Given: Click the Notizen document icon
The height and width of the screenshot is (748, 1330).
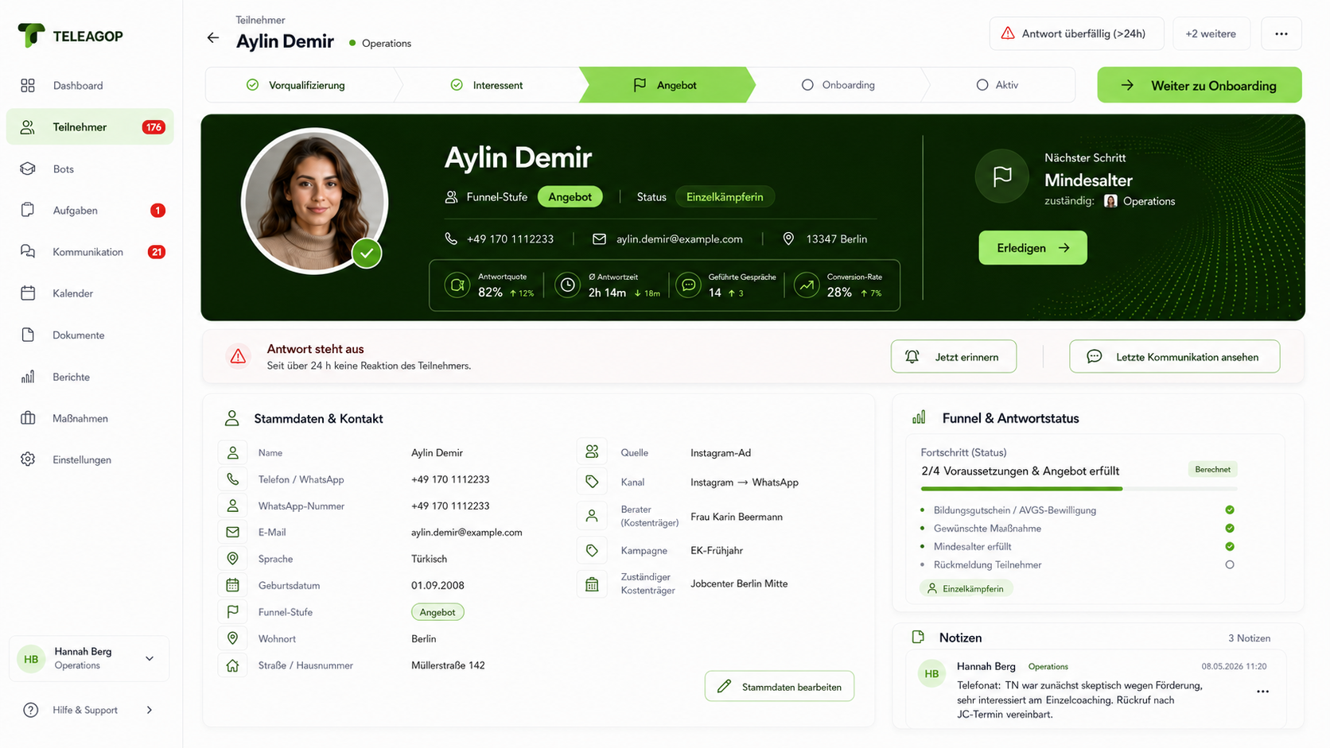Looking at the screenshot, I should (x=918, y=637).
